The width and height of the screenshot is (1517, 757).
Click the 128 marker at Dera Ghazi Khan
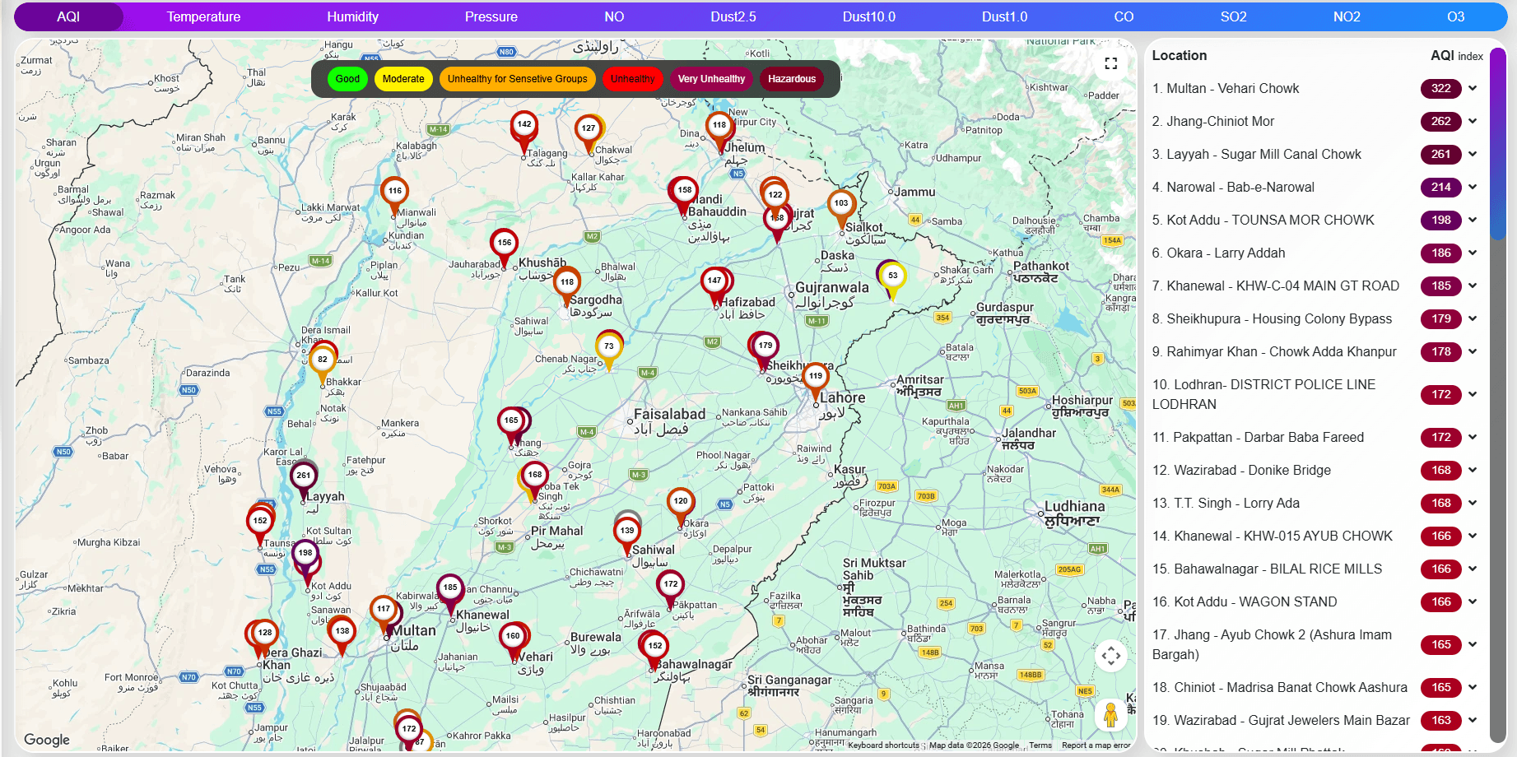[x=264, y=639]
